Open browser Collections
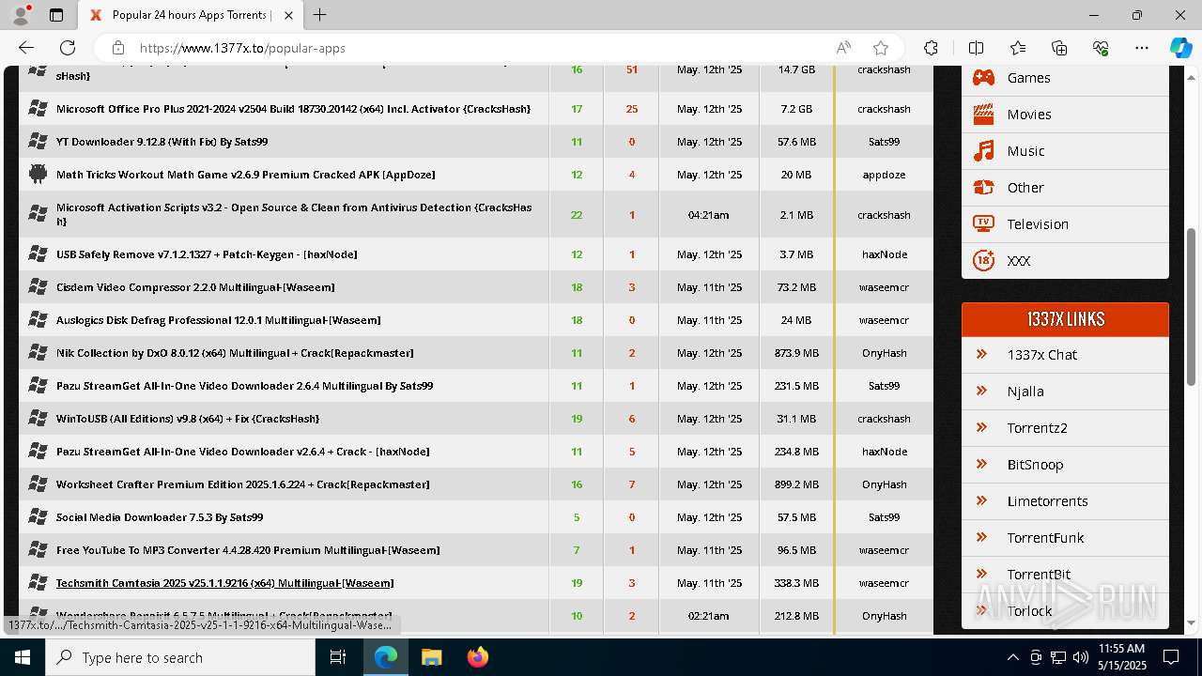 1059,48
